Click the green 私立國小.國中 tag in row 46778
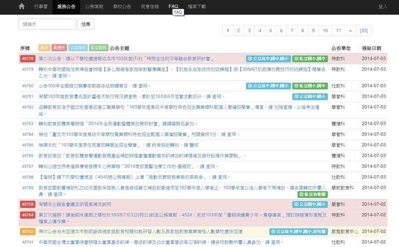Viewport: 399px width, 247px height. [310, 58]
